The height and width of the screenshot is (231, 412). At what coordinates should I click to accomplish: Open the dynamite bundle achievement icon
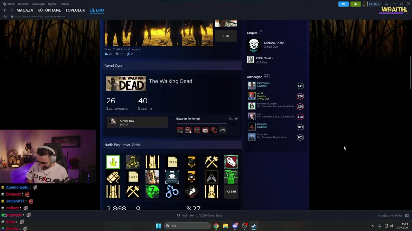pyautogui.click(x=113, y=177)
